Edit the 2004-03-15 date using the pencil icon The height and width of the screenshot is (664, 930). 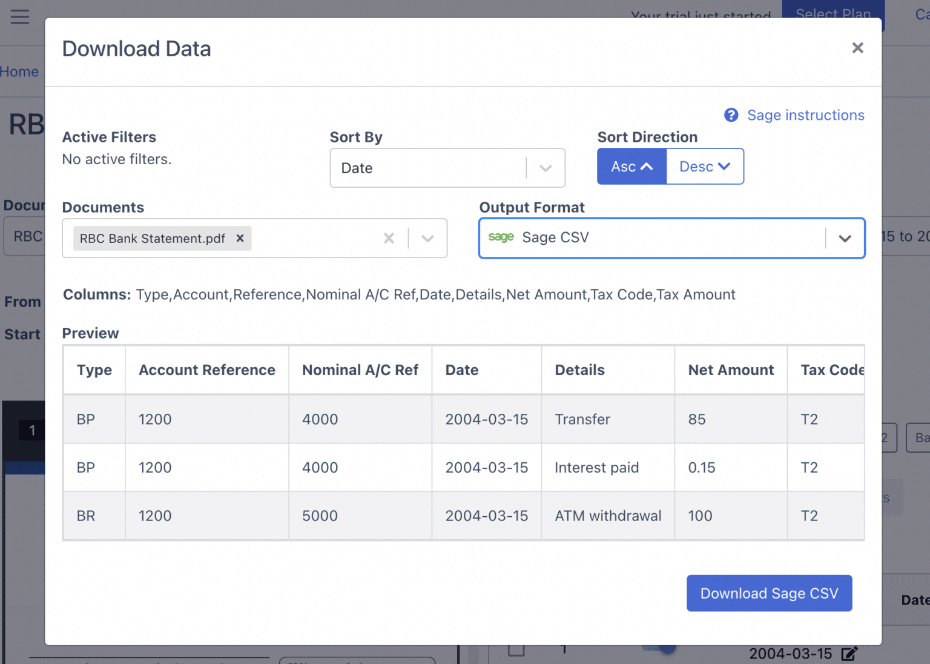point(848,652)
